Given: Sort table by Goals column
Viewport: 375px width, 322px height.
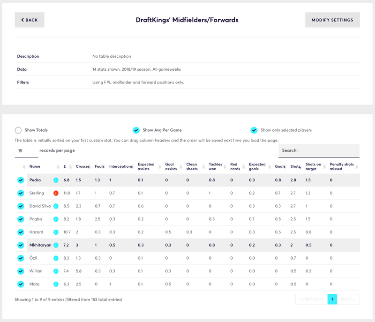Looking at the screenshot, I should tap(280, 166).
